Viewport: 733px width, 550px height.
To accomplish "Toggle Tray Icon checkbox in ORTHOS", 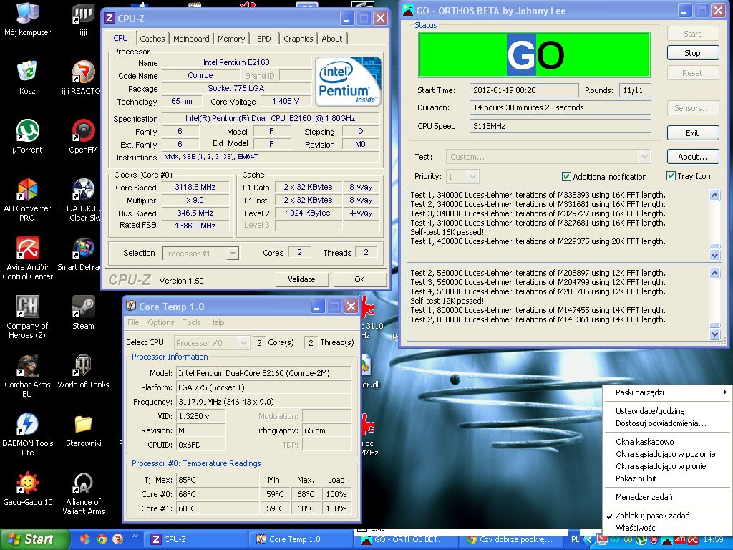I will pos(671,176).
